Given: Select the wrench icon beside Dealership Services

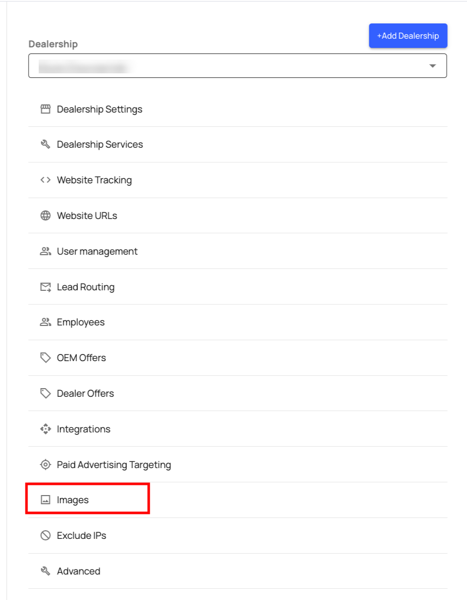Looking at the screenshot, I should pyautogui.click(x=45, y=144).
